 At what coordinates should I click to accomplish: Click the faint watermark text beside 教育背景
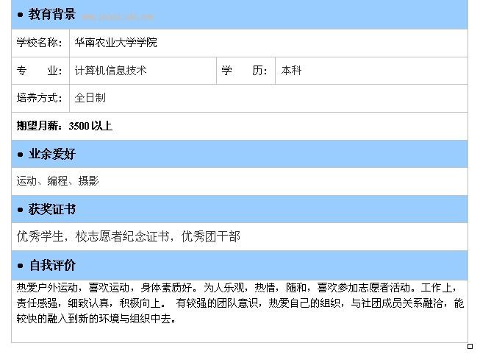(x=118, y=16)
